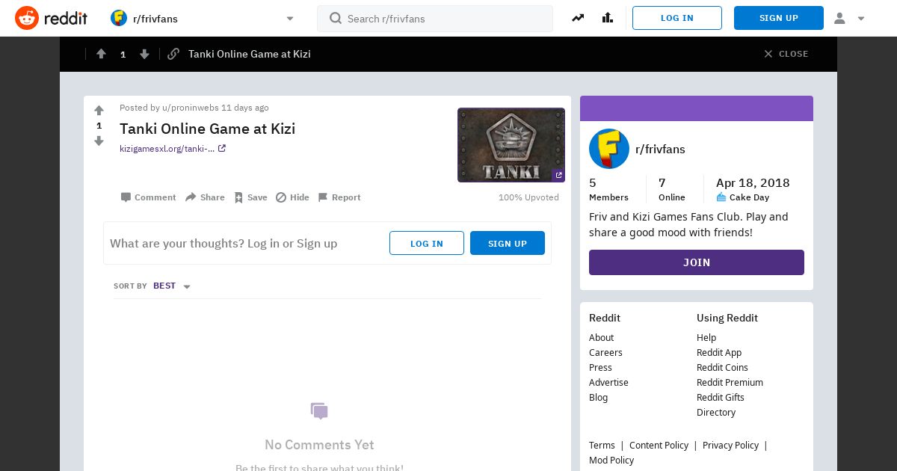Viewport: 897px width, 471px height.
Task: Downvote using the black bar arrow
Action: click(144, 54)
